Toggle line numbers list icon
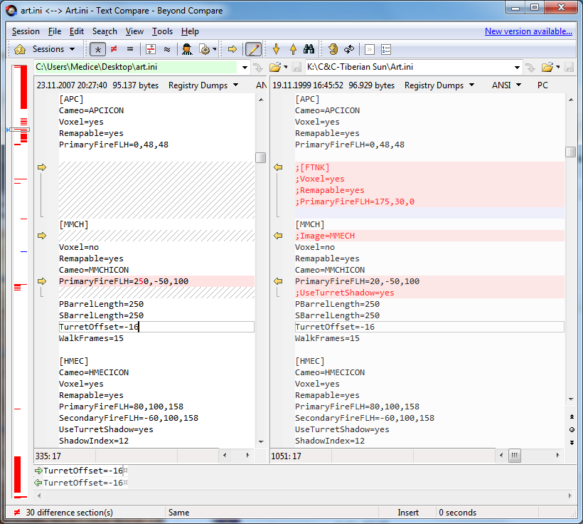The height and width of the screenshot is (524, 583). (386, 49)
